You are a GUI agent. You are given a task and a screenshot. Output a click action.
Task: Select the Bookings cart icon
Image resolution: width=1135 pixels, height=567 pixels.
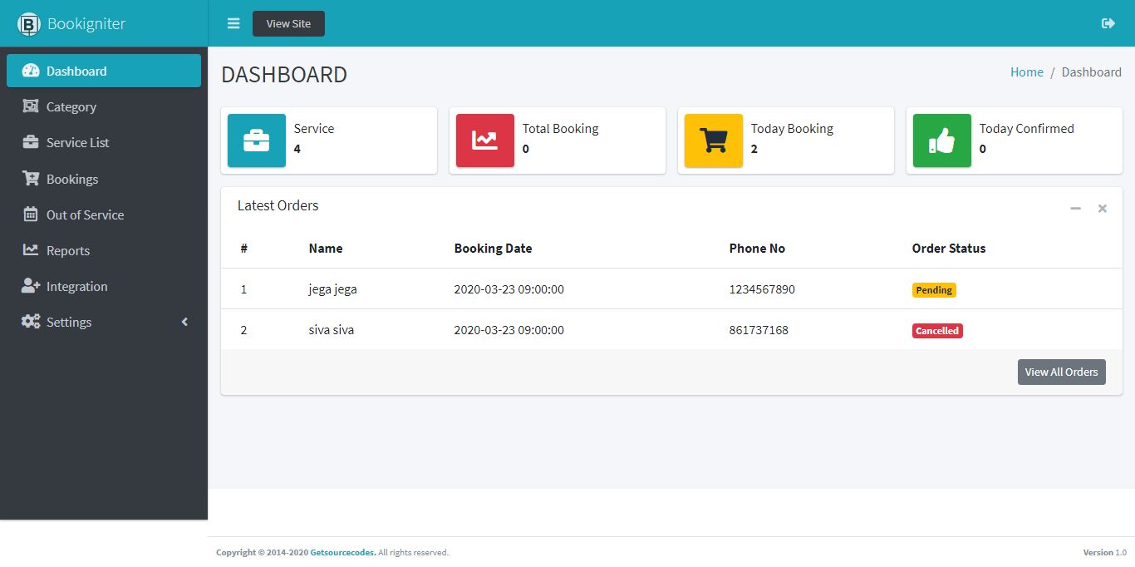(x=28, y=178)
